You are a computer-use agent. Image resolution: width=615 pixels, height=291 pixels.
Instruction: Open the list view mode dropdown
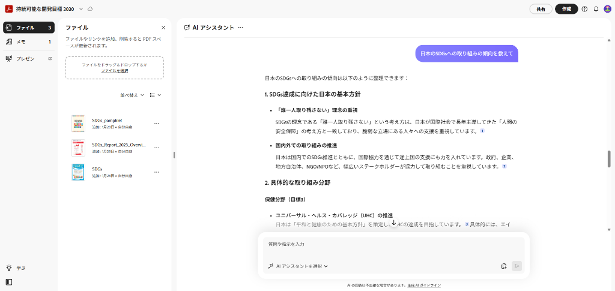coord(156,95)
